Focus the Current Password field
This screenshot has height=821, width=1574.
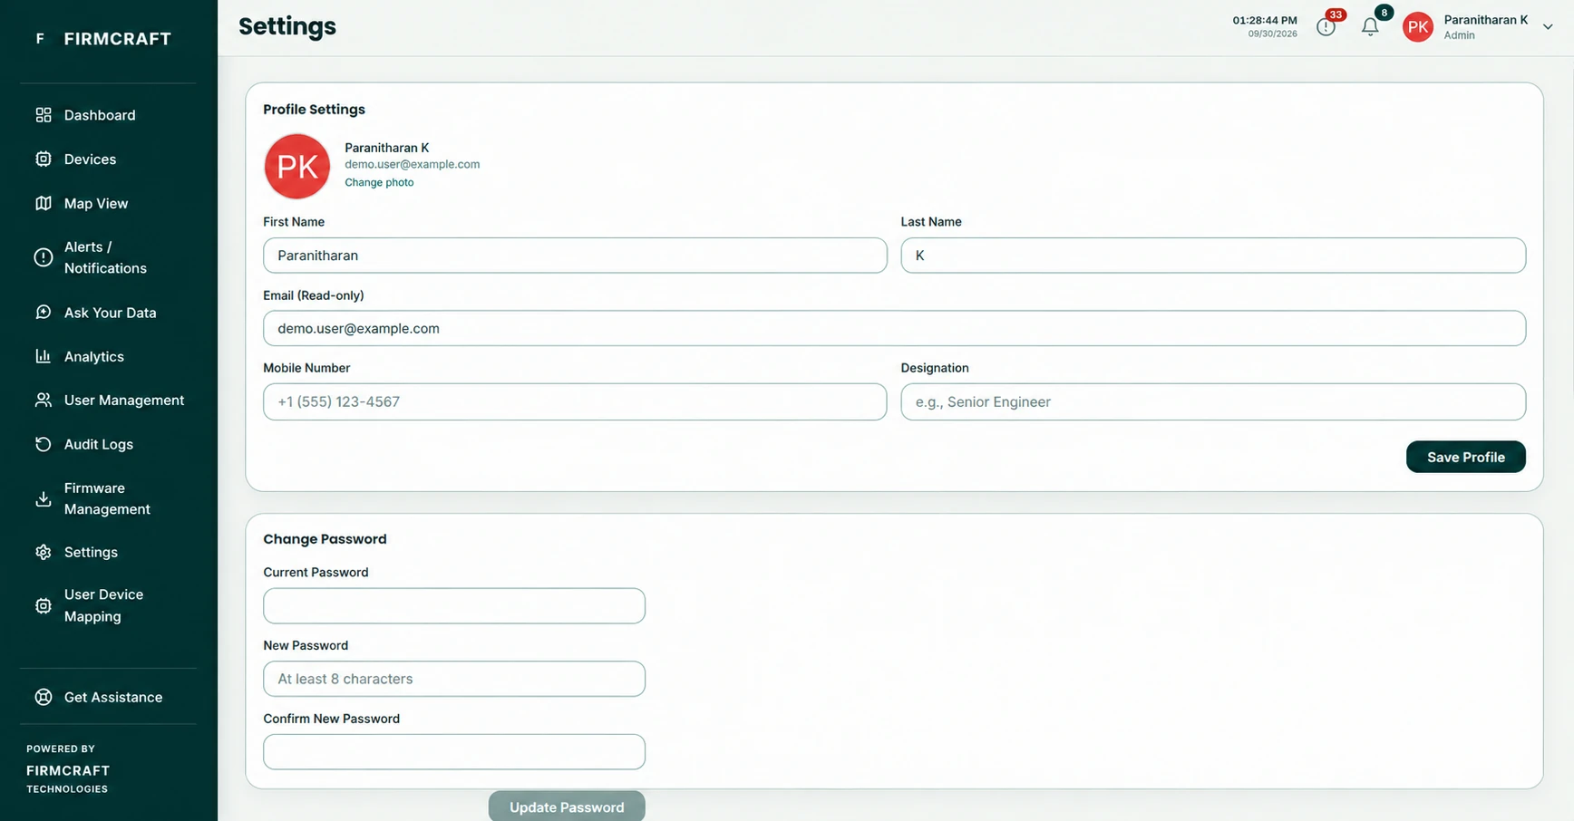[454, 605]
